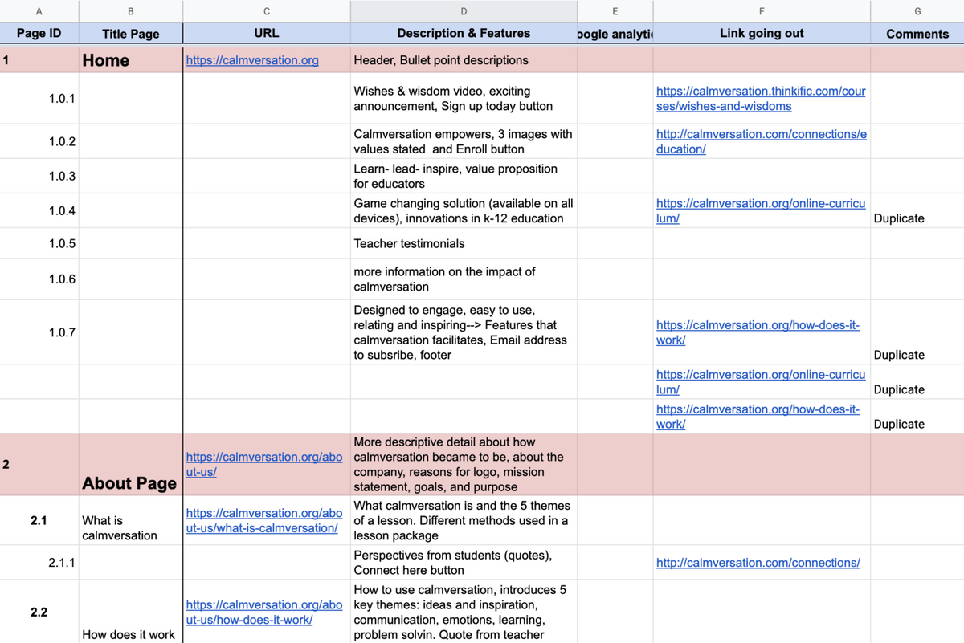Click the truncated Google analytics header cell
The image size is (964, 643).
[x=615, y=34]
